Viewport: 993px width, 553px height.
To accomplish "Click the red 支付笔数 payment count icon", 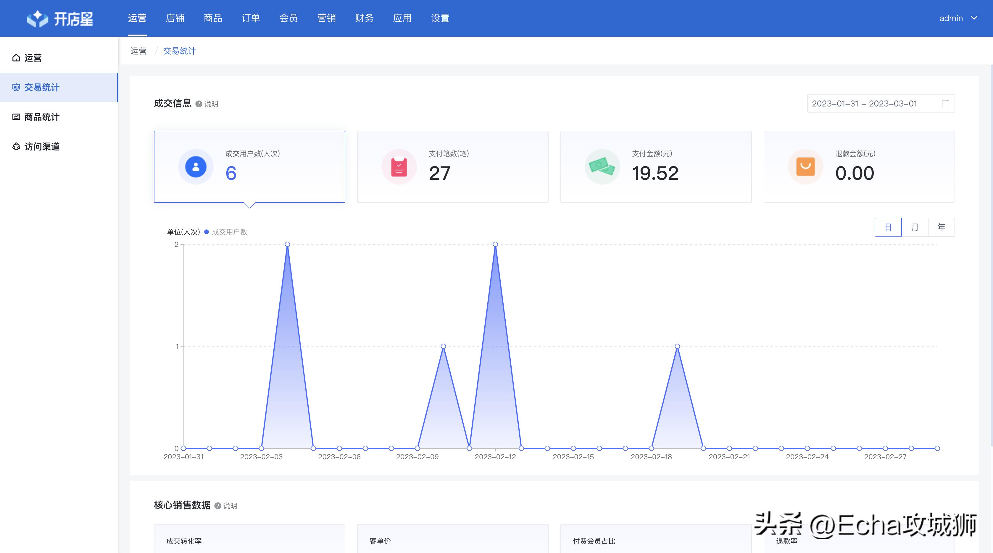I will click(399, 166).
